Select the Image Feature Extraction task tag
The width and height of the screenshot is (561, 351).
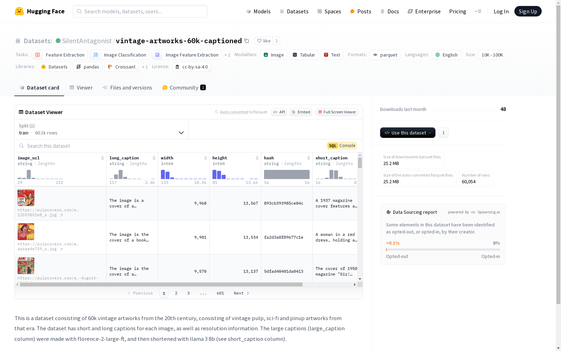click(x=187, y=55)
